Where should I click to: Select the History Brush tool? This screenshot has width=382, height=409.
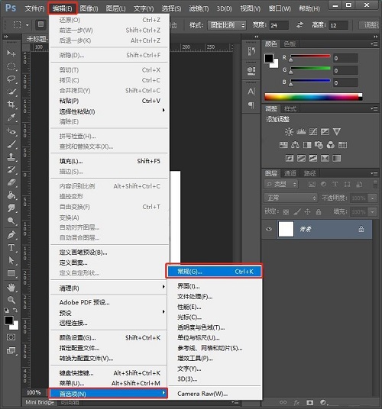11,169
